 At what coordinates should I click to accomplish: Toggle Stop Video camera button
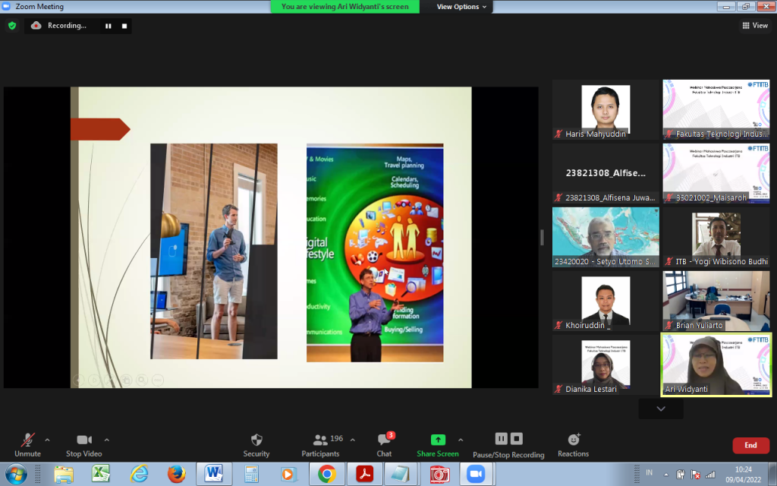[x=83, y=444]
